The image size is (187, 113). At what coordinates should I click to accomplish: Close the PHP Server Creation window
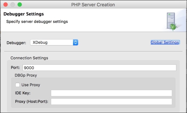tap(6, 5)
